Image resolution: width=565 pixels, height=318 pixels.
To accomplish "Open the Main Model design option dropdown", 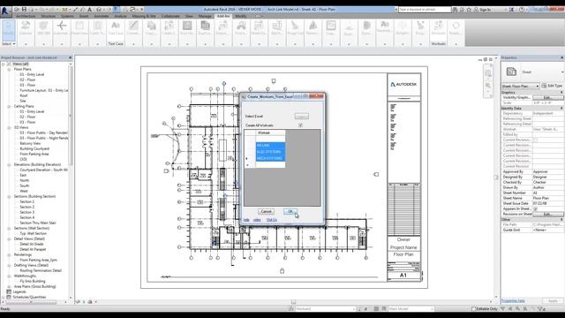I will coord(411,309).
